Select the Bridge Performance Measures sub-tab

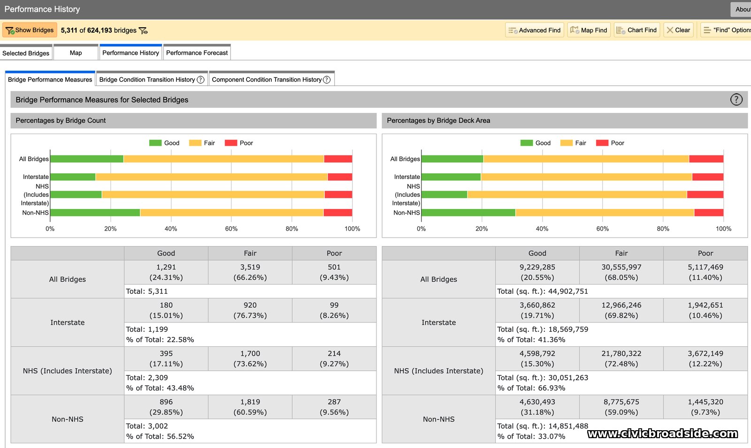coord(50,80)
